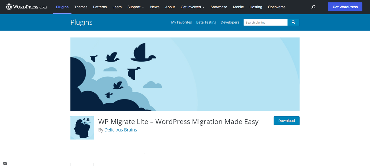Open Showcase from the navigation bar

tap(219, 7)
